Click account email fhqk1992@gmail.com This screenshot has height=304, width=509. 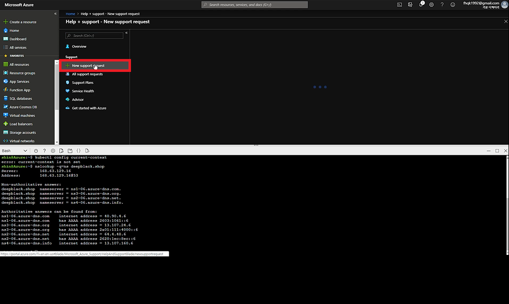(481, 3)
